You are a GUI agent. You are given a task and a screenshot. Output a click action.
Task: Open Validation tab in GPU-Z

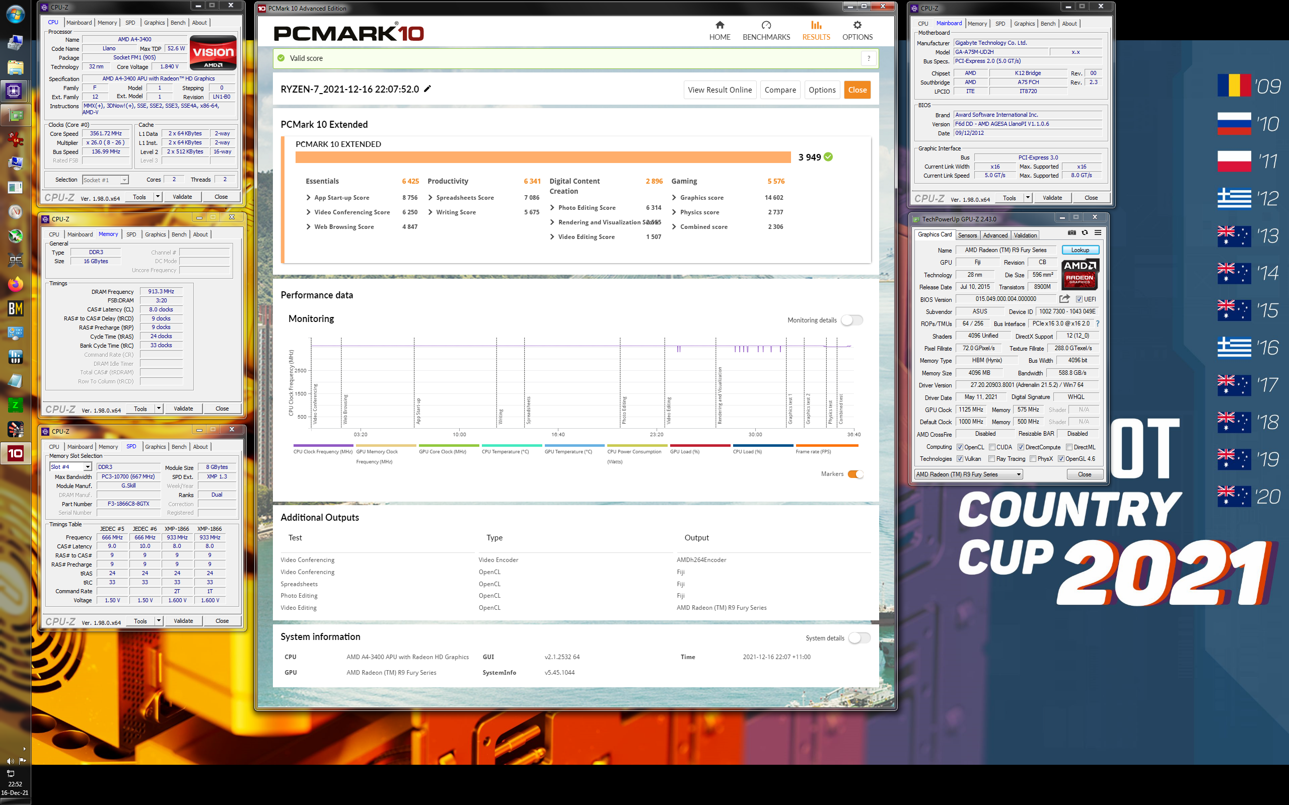coord(1025,235)
